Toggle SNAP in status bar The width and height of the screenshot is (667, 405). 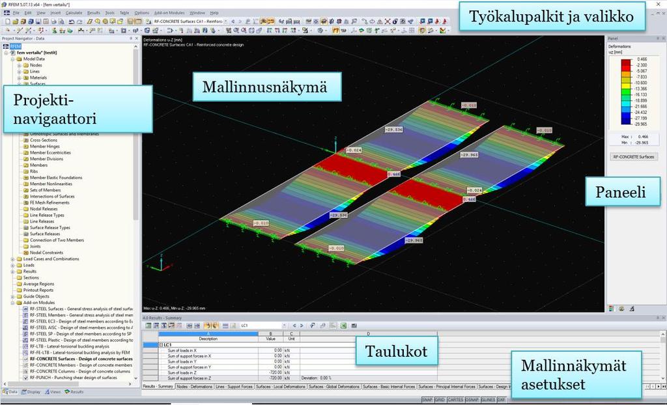point(427,400)
